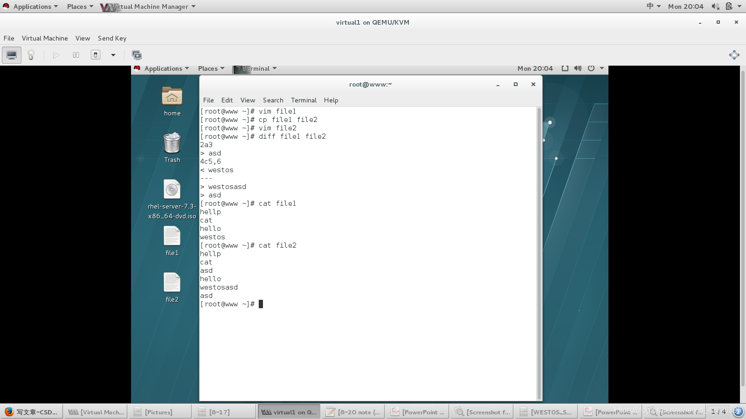The image size is (746, 419).
Task: Open the terminal Search menu
Action: click(273, 100)
